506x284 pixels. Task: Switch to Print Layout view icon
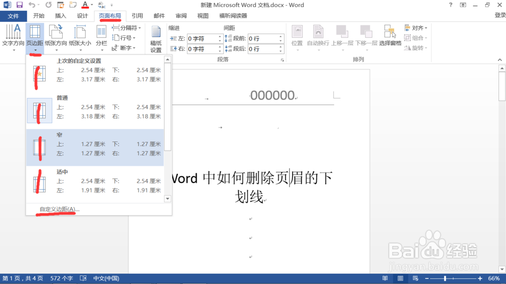[x=400, y=278]
